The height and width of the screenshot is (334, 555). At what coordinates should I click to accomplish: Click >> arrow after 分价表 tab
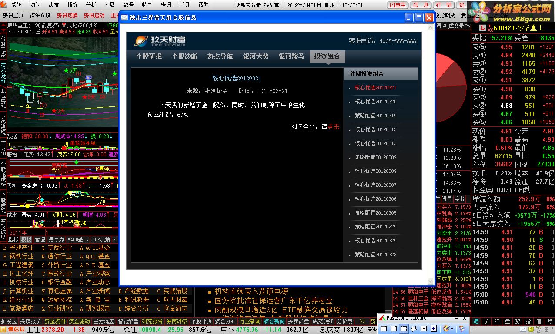coord(362,321)
